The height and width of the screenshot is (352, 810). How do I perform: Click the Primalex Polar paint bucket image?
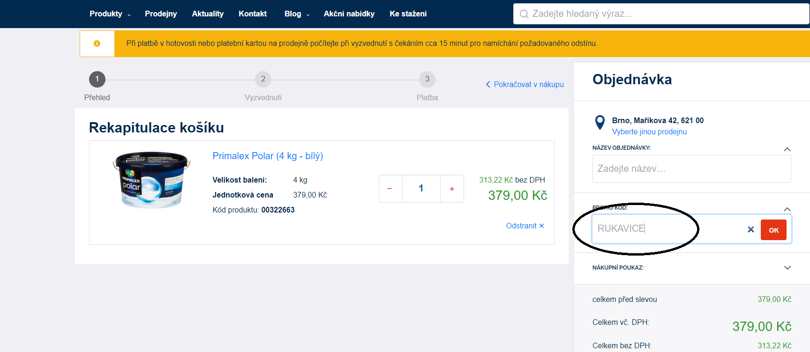coord(151,179)
